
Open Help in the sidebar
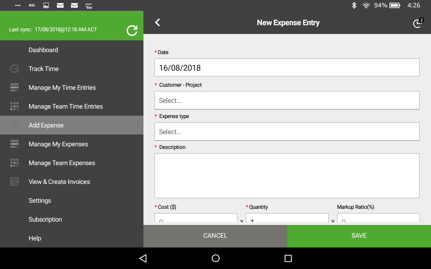pyautogui.click(x=72, y=238)
